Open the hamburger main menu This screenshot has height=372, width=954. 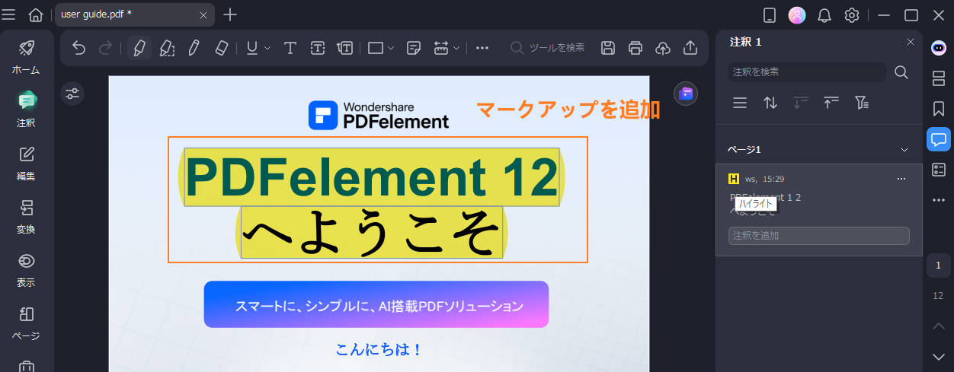pos(9,14)
